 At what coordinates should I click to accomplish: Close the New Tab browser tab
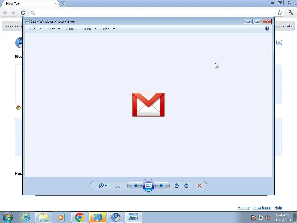pos(55,3)
